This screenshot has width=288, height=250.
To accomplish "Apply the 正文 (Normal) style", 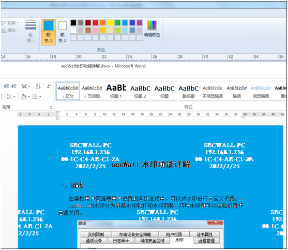I will (68, 92).
